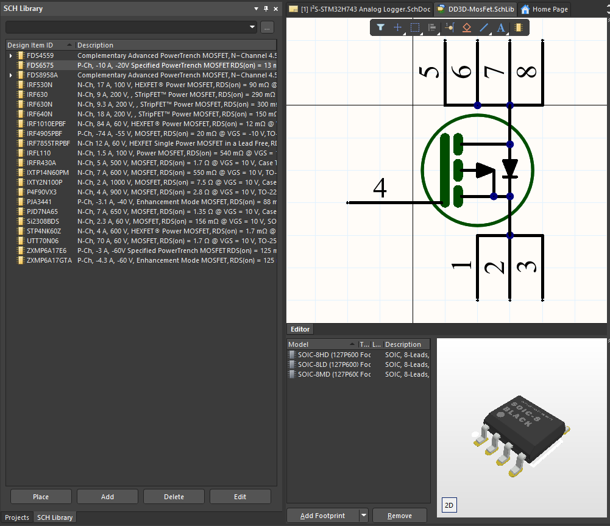The width and height of the screenshot is (610, 526).
Task: Select the IRFR430A component
Action: pyautogui.click(x=141, y=163)
